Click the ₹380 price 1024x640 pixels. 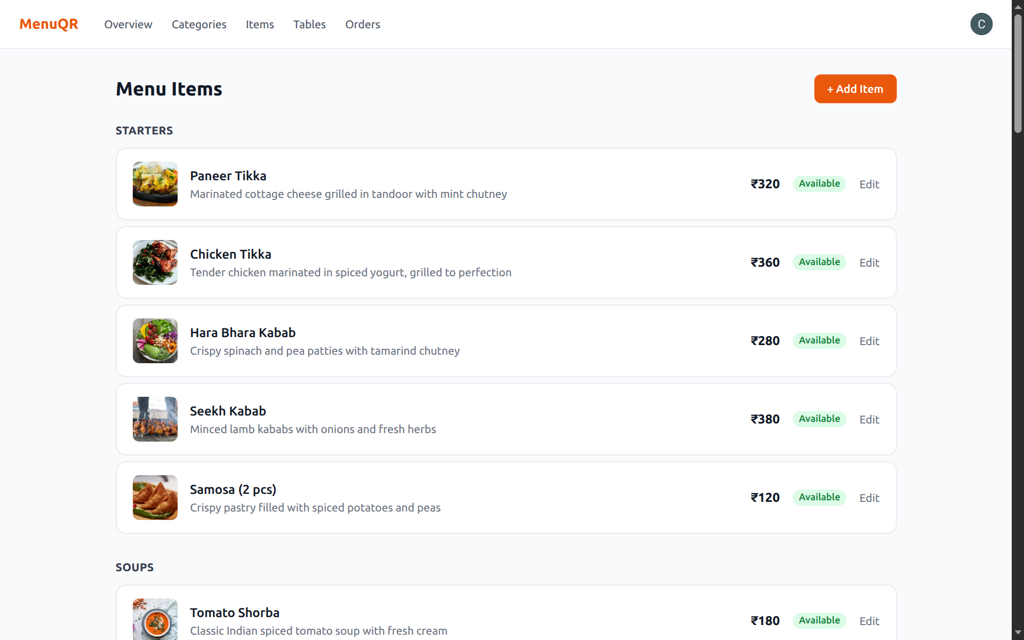pyautogui.click(x=765, y=419)
